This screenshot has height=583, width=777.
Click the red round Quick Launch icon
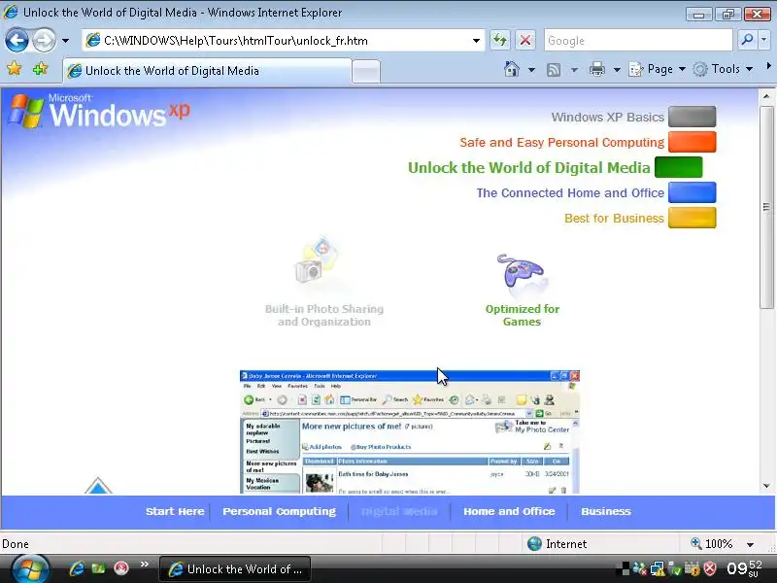tap(120, 568)
